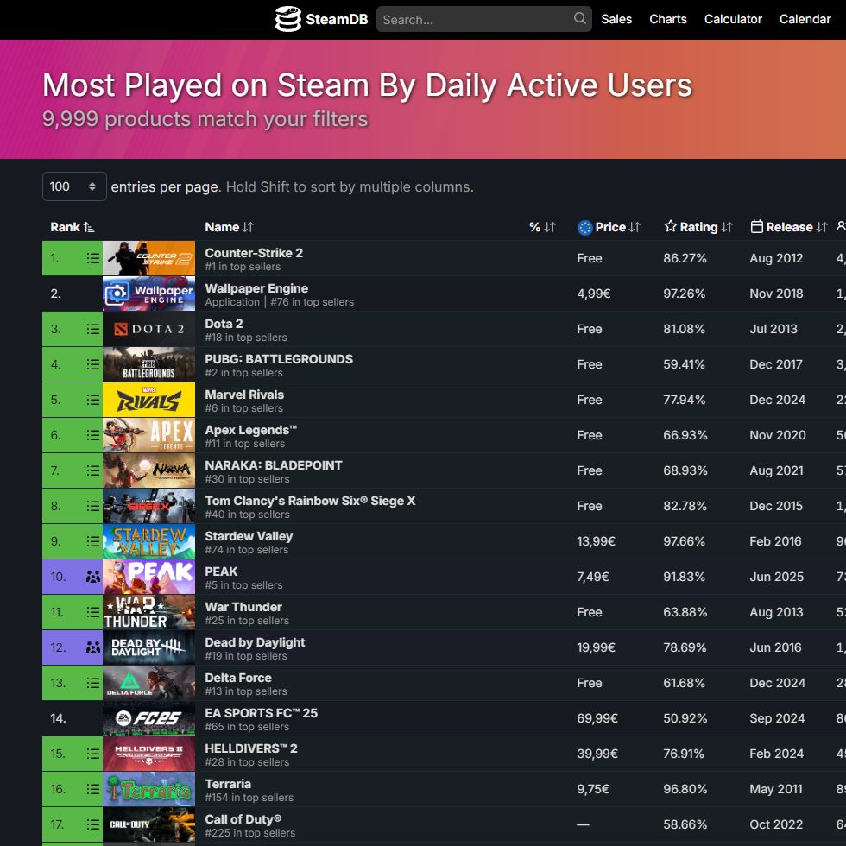Click the search magnifier icon
Image resolution: width=846 pixels, height=846 pixels.
(579, 19)
